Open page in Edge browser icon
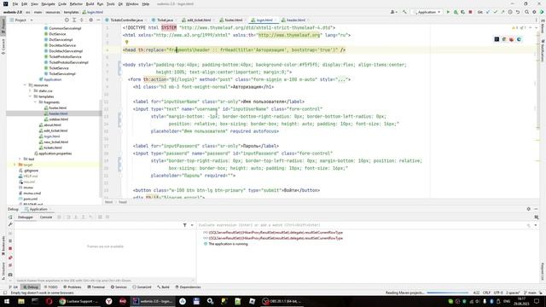This screenshot has width=546, height=307. 519,39
